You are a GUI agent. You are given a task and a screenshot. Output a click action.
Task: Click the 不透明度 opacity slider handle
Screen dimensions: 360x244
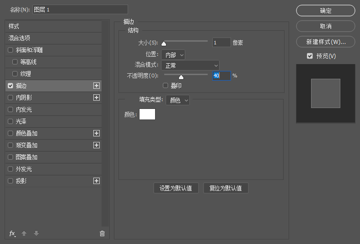(181, 77)
